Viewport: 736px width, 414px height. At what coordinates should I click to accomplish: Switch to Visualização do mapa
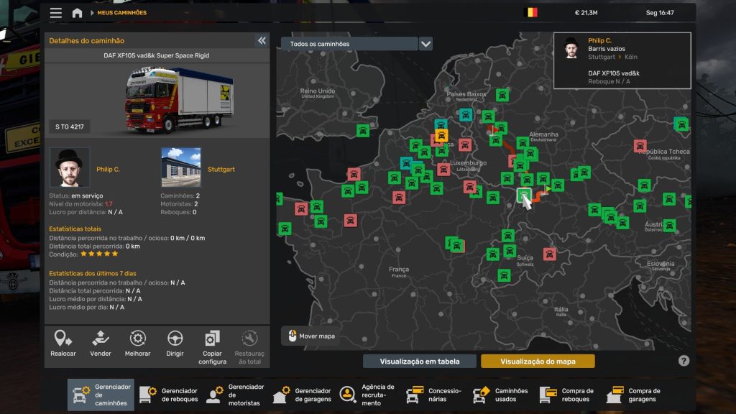538,361
